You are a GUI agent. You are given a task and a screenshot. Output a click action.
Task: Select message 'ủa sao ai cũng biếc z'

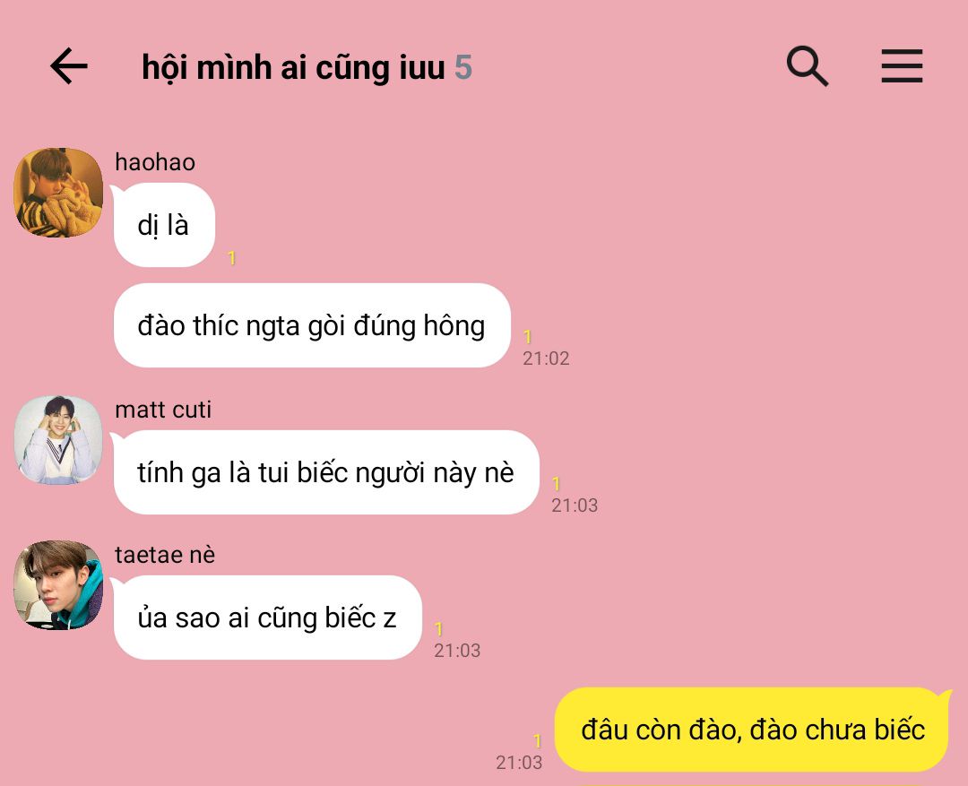(267, 618)
